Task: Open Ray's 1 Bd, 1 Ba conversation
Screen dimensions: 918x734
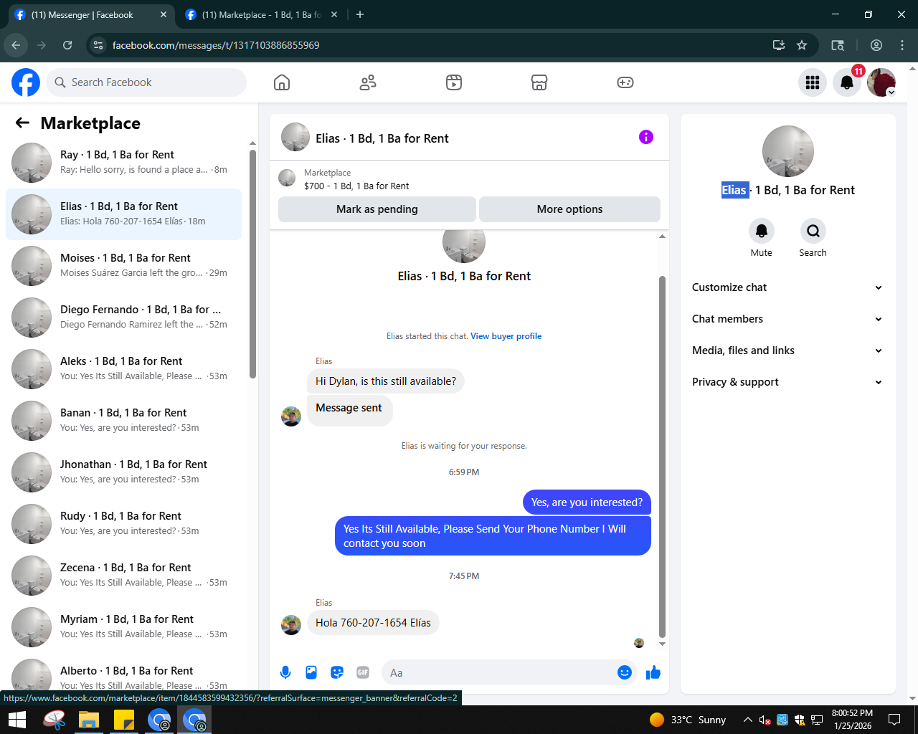Action: tap(123, 163)
